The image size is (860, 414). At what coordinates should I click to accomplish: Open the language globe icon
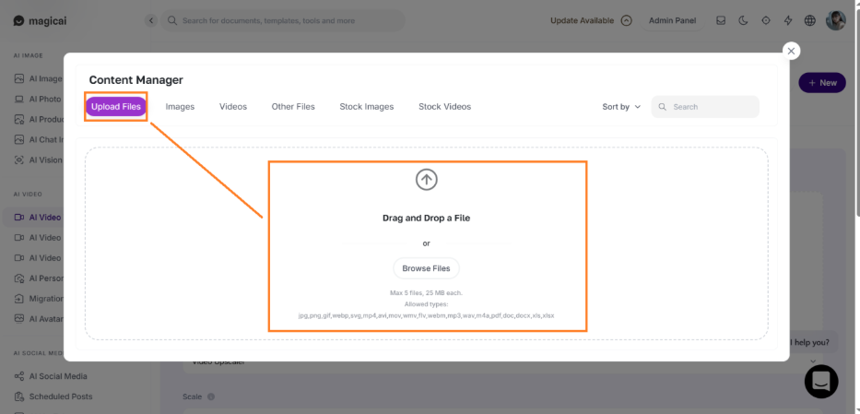[x=810, y=21]
